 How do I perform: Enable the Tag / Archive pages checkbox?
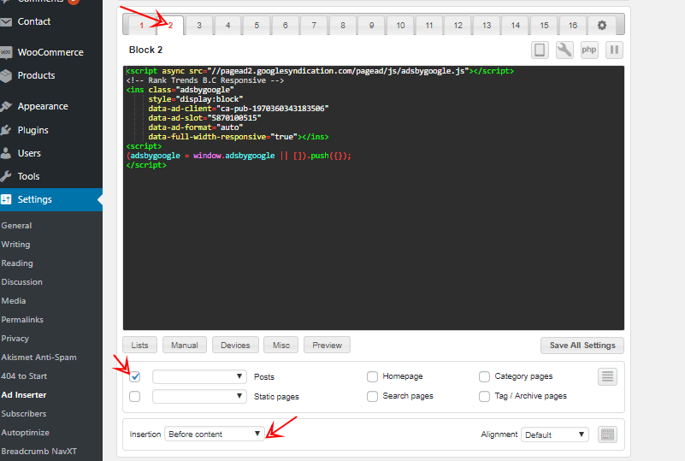tap(484, 396)
